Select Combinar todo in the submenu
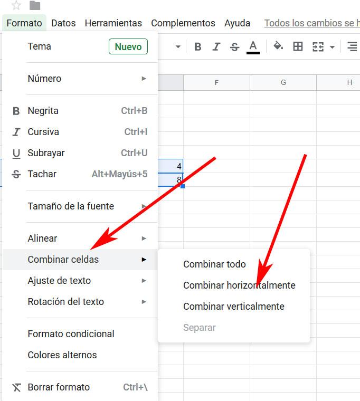Screen dimensions: 360x401 pyautogui.click(x=234, y=264)
